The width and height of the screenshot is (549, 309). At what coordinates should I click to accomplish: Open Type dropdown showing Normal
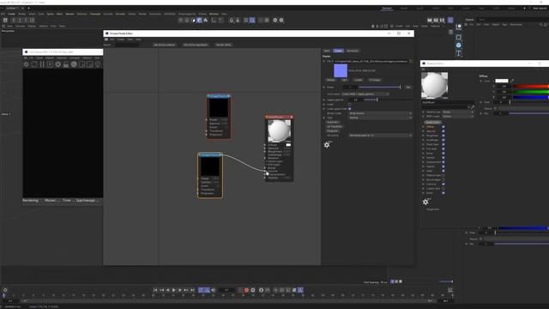(380, 118)
